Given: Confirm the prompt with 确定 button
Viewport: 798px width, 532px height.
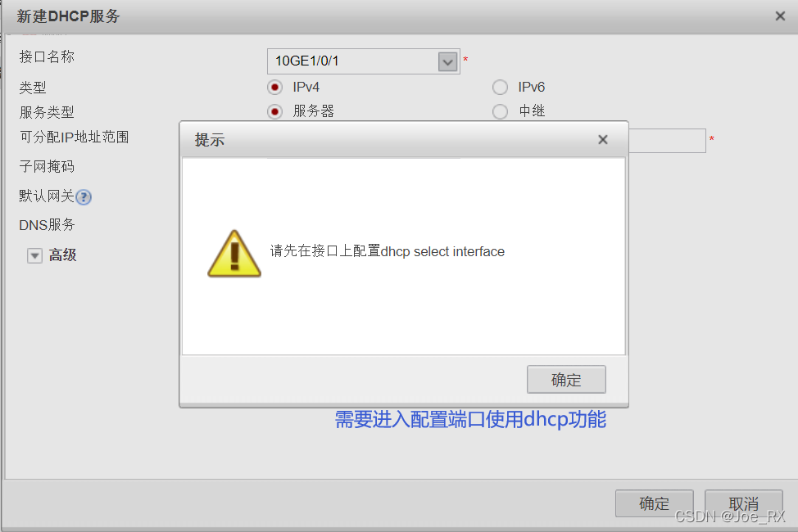Looking at the screenshot, I should (566, 380).
